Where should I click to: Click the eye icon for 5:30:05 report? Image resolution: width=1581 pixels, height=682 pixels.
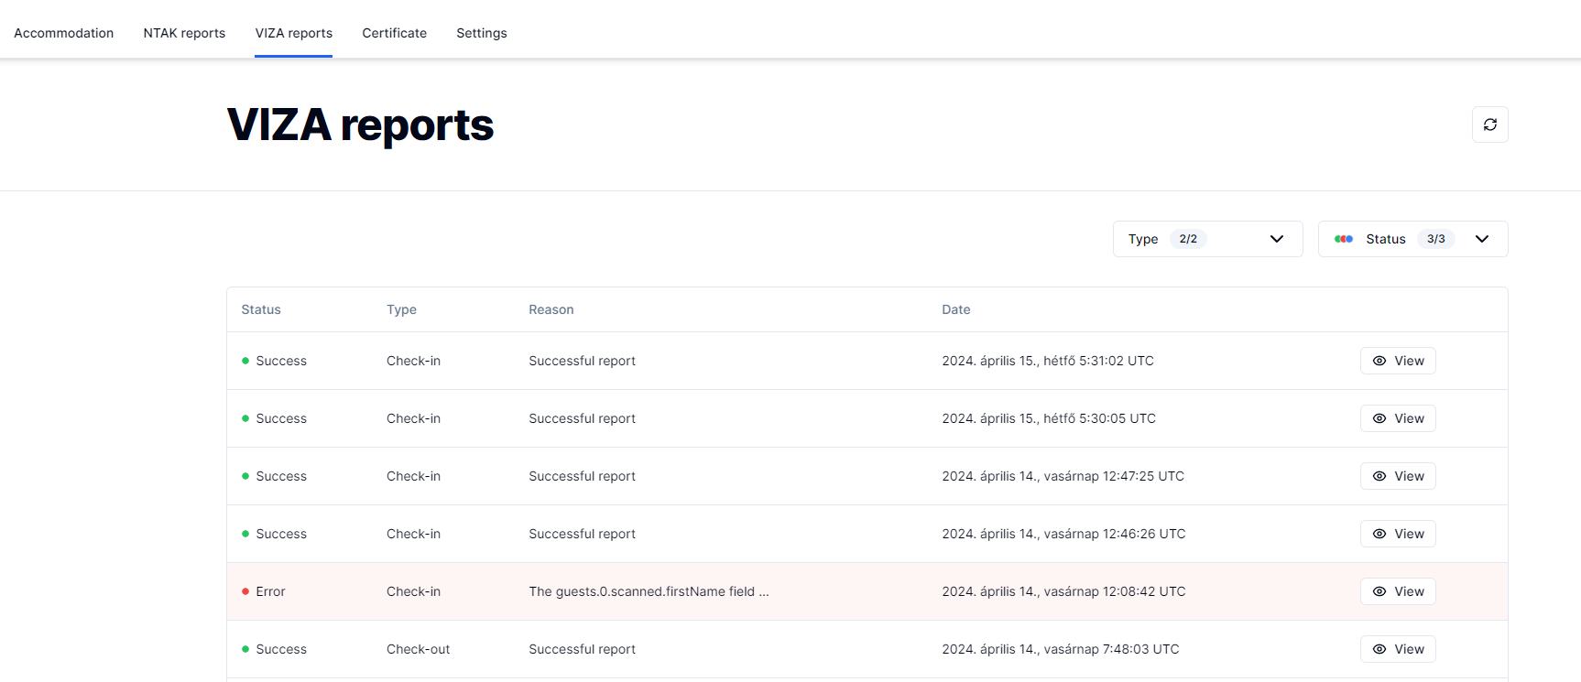coord(1379,418)
